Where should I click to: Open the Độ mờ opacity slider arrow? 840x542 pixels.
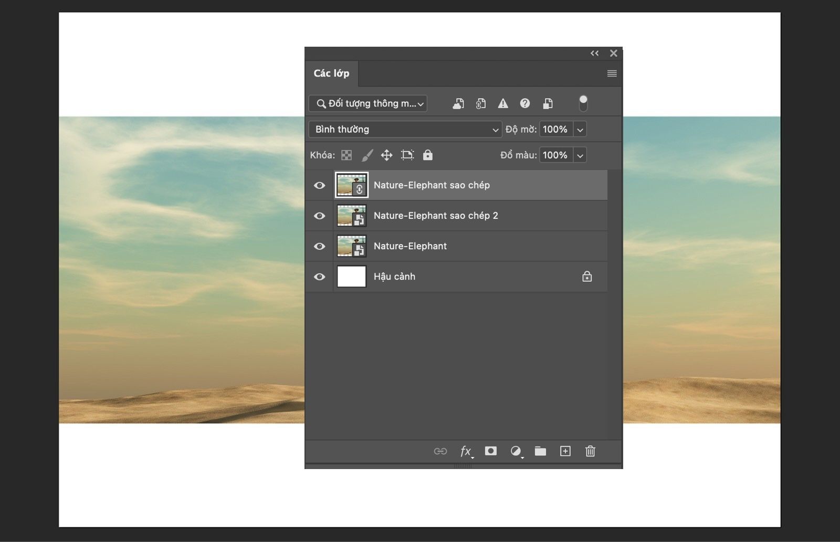pyautogui.click(x=580, y=129)
